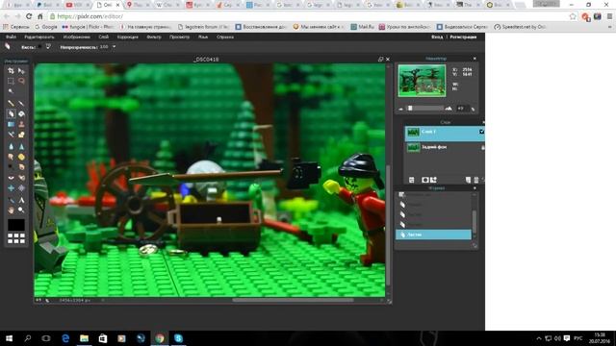Select the Lasso tool
The width and height of the screenshot is (616, 346).
pos(21,81)
